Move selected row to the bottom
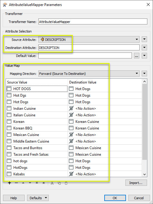This screenshot has height=204, width=153. point(44,183)
